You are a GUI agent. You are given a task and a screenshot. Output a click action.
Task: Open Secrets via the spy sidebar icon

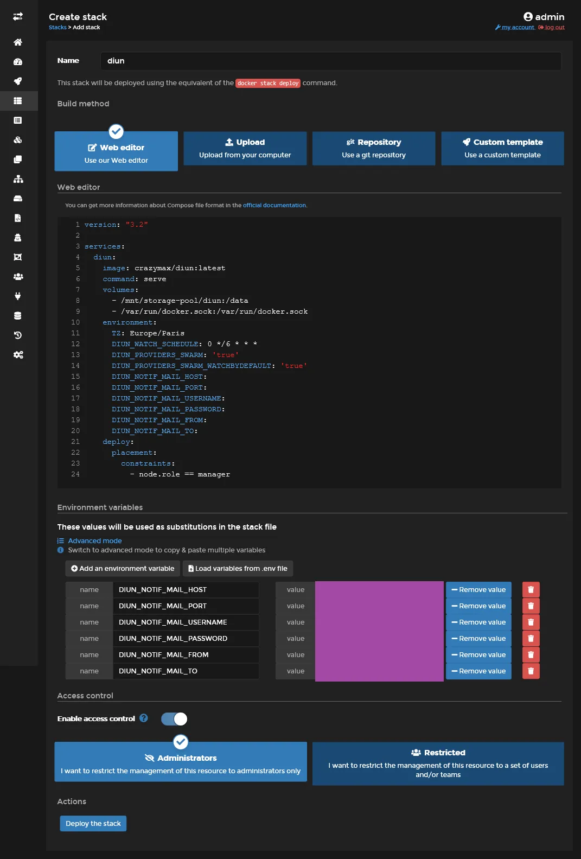(x=18, y=238)
